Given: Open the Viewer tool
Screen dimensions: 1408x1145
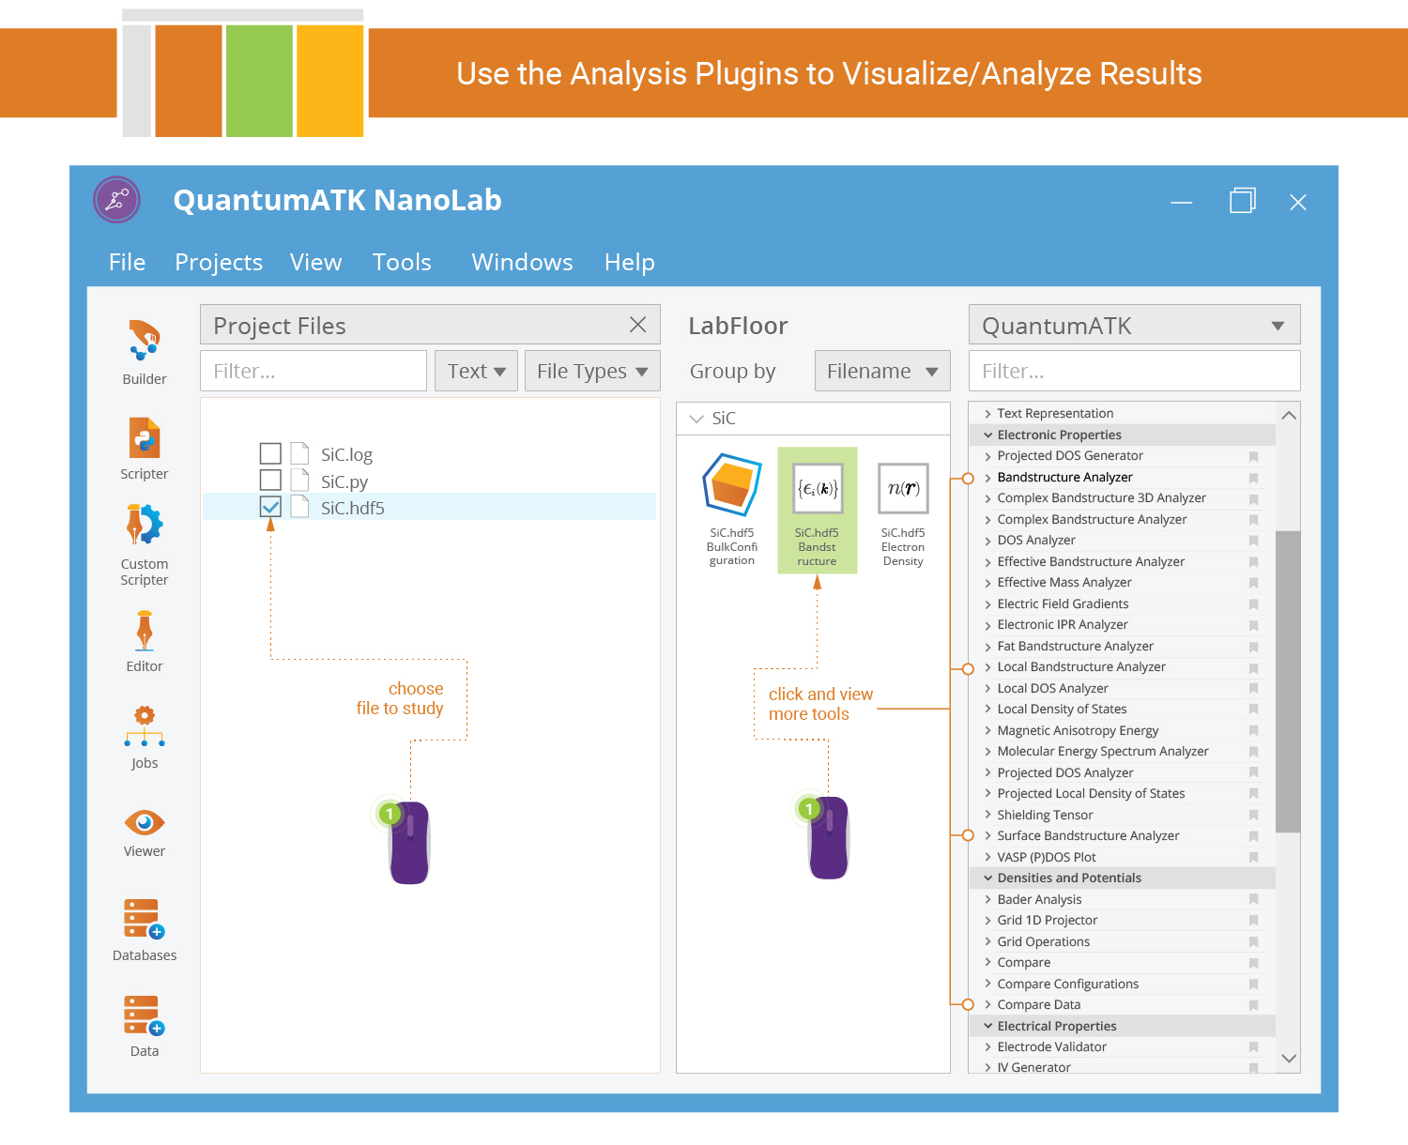Looking at the screenshot, I should pos(145,833).
